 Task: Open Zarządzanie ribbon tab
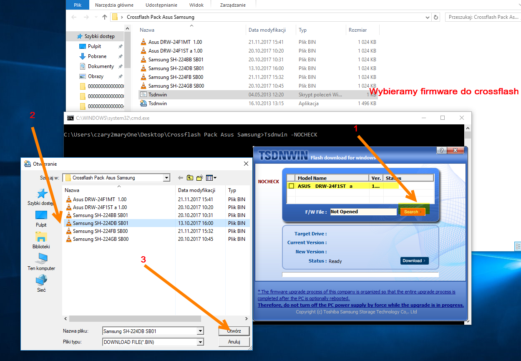[x=233, y=5]
